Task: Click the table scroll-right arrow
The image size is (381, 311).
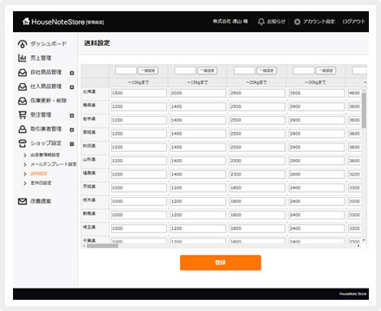Action: click(x=358, y=245)
